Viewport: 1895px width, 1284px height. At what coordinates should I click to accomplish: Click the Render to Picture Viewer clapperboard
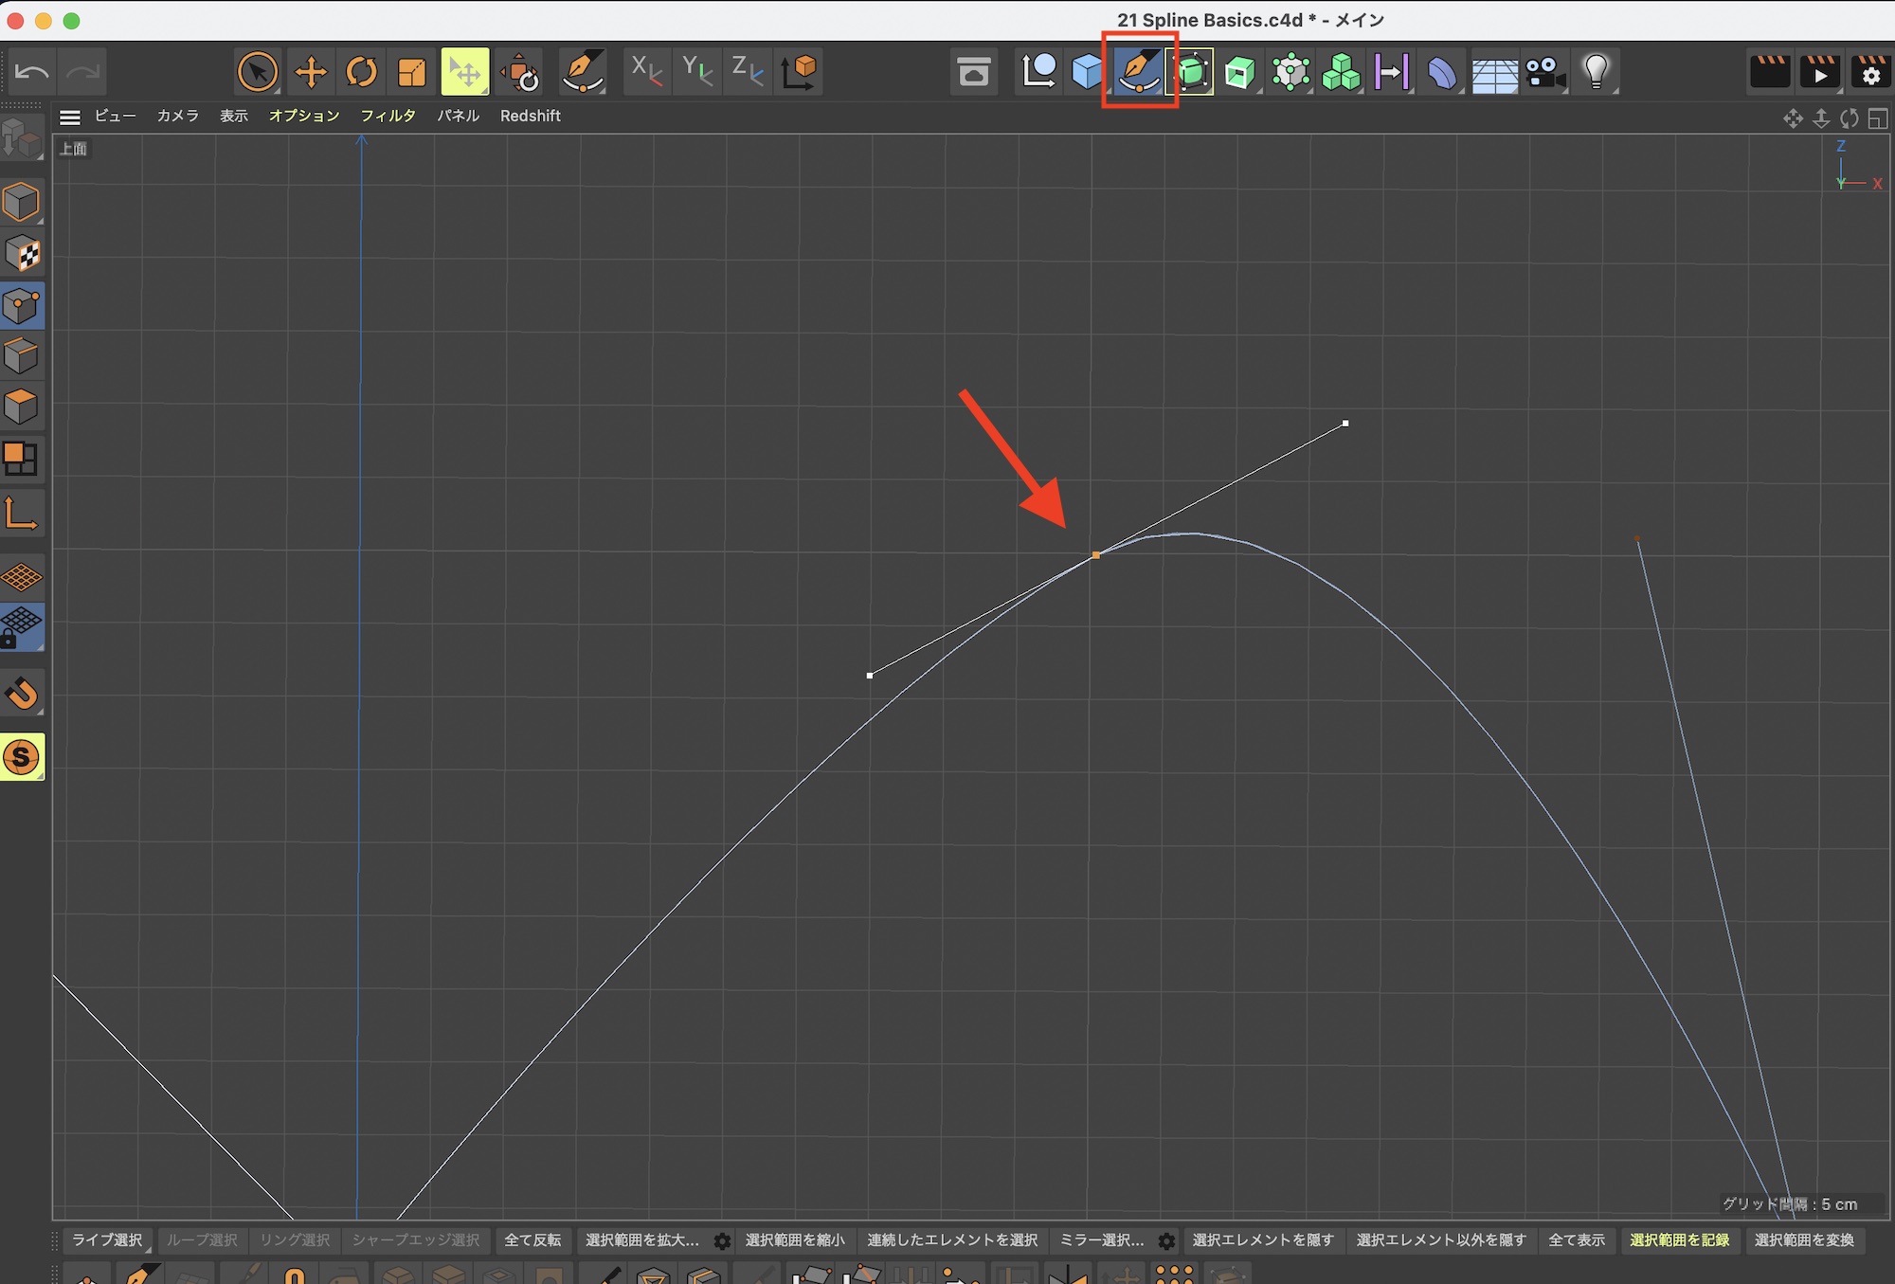point(1820,72)
